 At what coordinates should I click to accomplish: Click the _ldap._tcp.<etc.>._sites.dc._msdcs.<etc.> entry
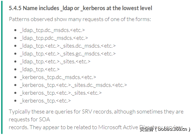pos(68,46)
